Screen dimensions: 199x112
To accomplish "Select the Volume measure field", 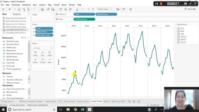I will pyautogui.click(x=10, y=77).
